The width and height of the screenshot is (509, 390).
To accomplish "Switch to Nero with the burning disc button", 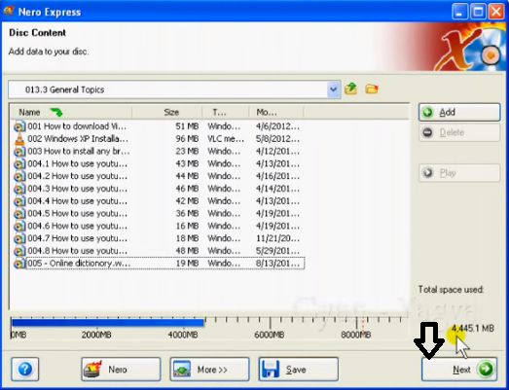I will 121,369.
